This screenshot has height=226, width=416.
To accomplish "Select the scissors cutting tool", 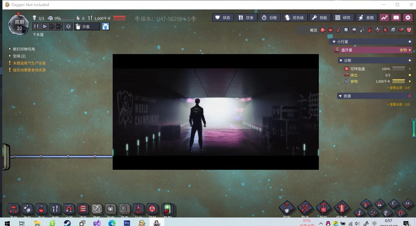I will click(407, 204).
